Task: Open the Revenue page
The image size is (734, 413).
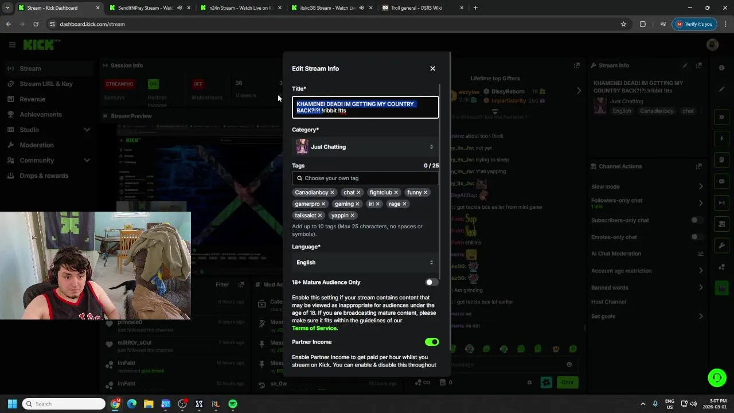Action: tap(49, 99)
